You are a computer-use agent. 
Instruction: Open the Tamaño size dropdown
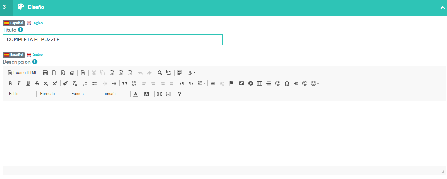pos(115,94)
